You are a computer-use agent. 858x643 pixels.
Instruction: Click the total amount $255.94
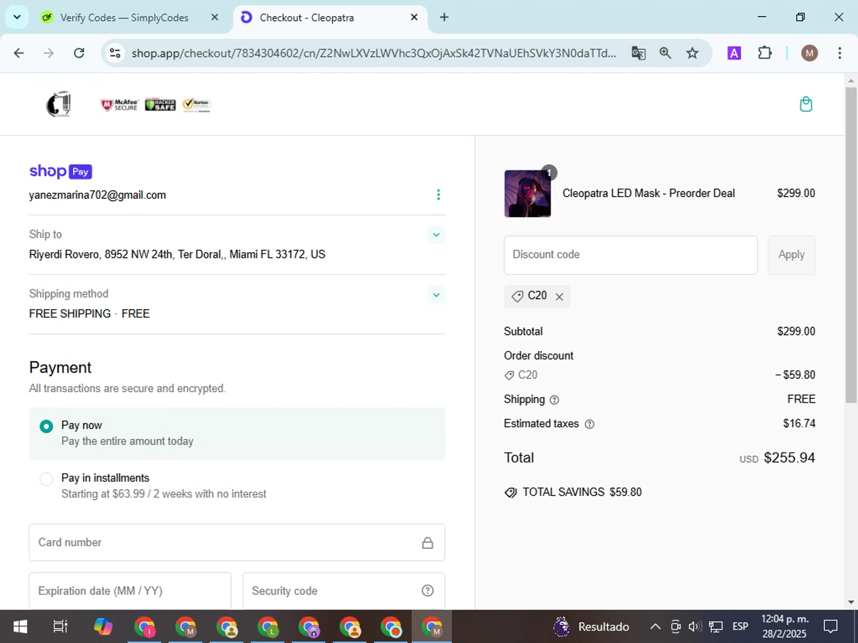click(789, 458)
